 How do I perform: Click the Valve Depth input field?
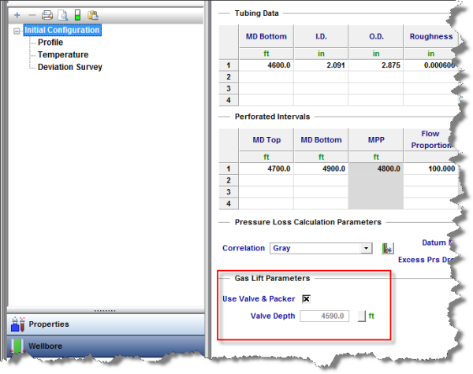pyautogui.click(x=326, y=317)
